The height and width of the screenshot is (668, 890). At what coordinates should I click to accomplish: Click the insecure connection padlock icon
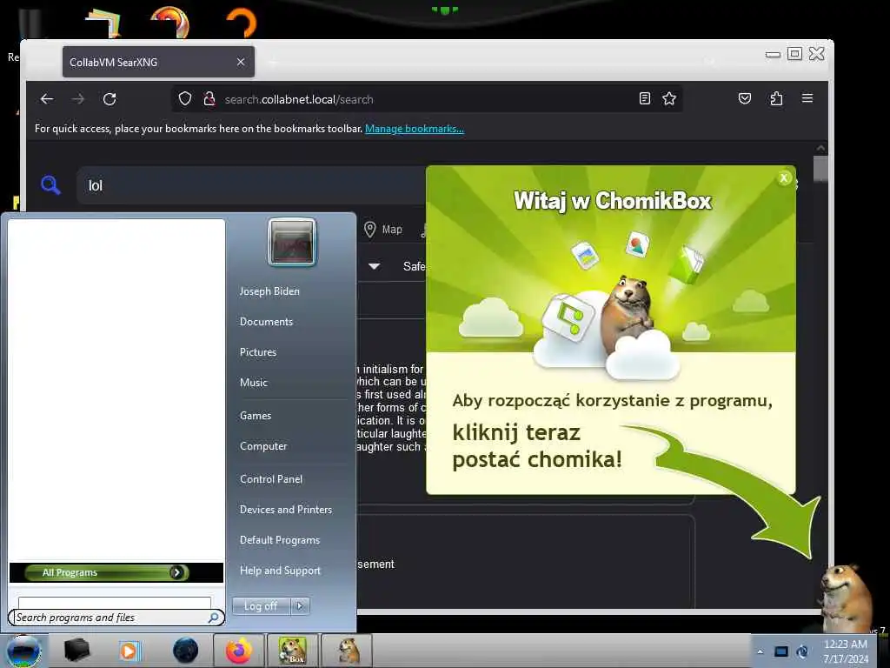(209, 99)
